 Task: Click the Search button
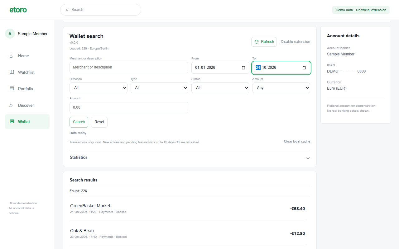[x=79, y=122]
